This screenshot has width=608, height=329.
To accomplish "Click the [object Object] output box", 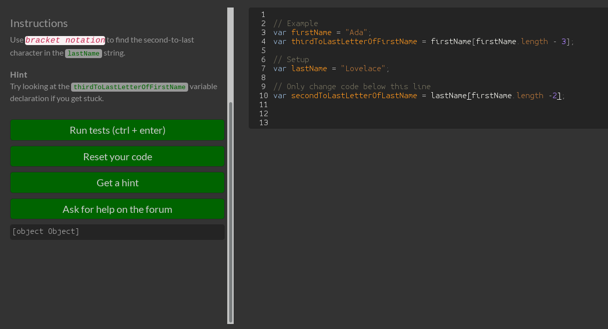I will coord(118,231).
